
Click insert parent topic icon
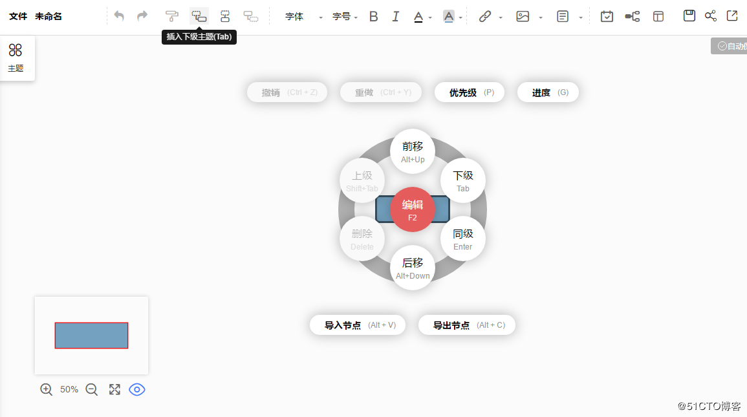click(x=250, y=16)
